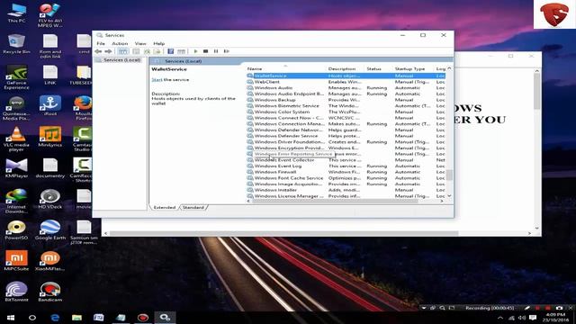Select the Windows Defender Service row
The image size is (576, 324).
[346, 136]
